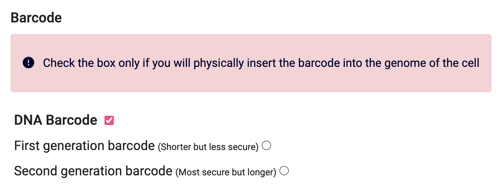Viewport: 501px width, 188px height.
Task: Click the word DNA beside the checkbox
Action: (x=28, y=120)
